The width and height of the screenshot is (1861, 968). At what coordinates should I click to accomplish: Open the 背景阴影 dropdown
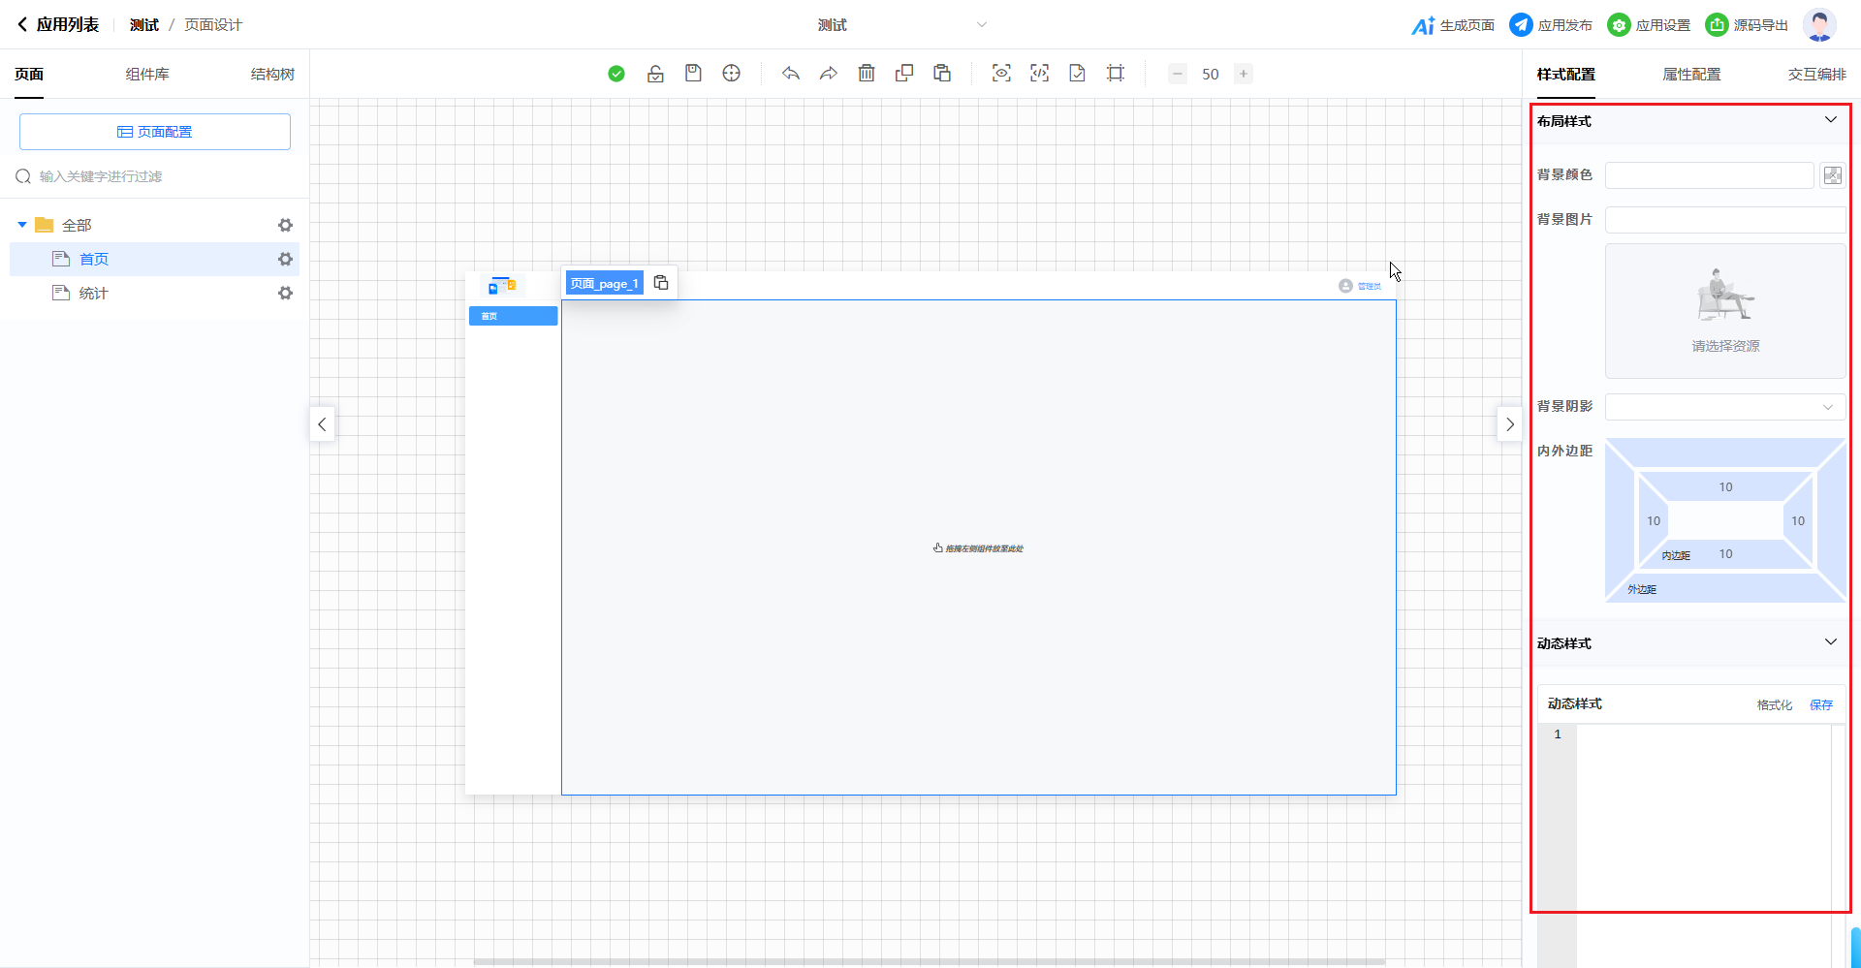pyautogui.click(x=1724, y=407)
